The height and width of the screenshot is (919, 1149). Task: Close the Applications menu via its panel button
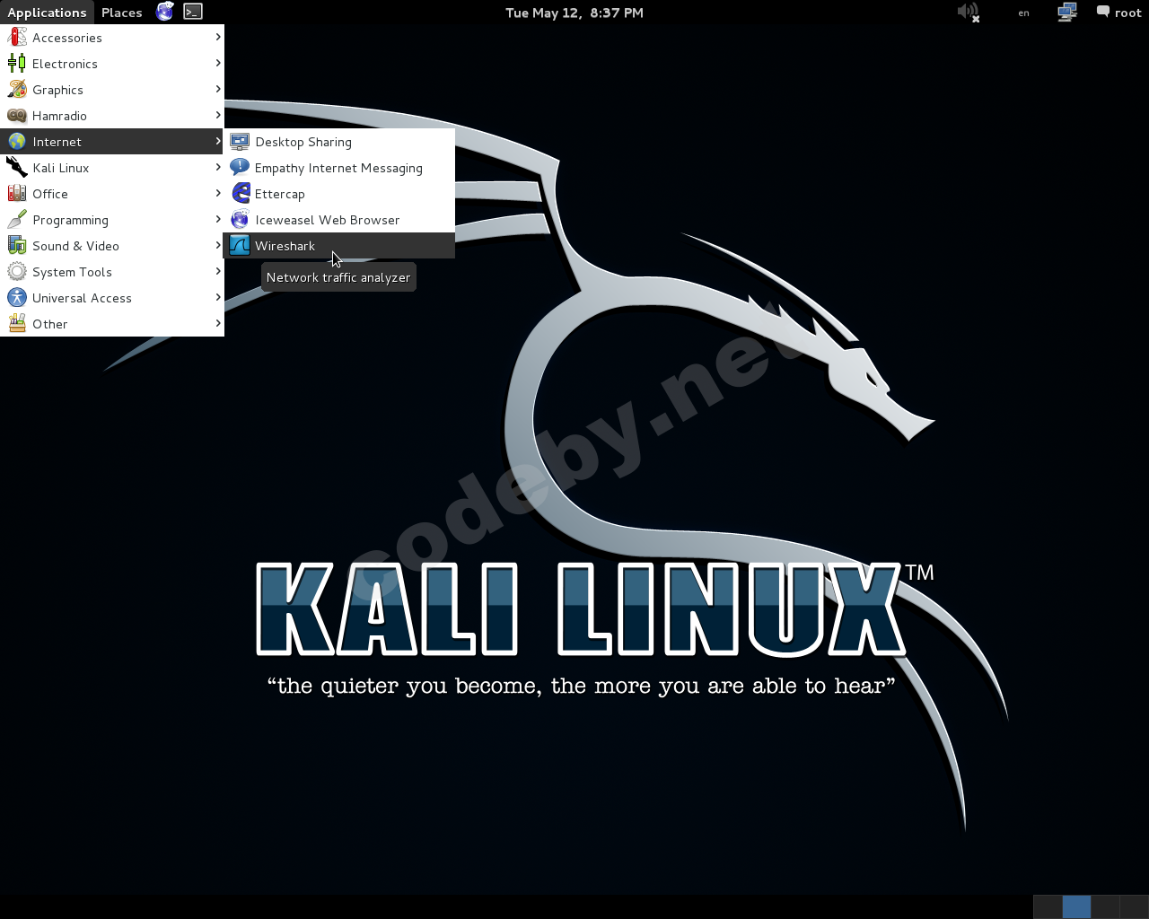tap(47, 13)
